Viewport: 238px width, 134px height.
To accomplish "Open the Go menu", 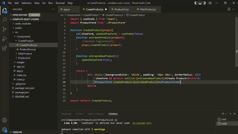I will [44, 3].
